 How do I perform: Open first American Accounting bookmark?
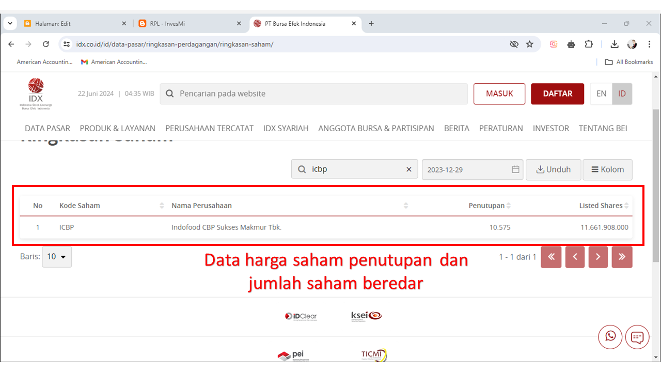click(x=44, y=62)
